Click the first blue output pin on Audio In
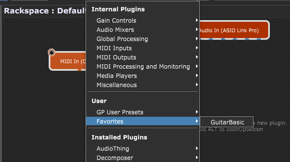This screenshot has height=162, width=290. [x=211, y=39]
